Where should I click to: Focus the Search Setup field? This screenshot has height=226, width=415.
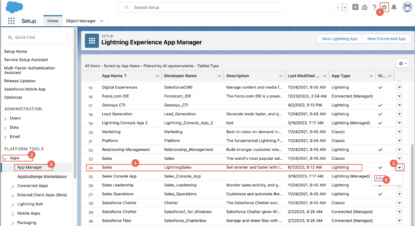pos(200,8)
